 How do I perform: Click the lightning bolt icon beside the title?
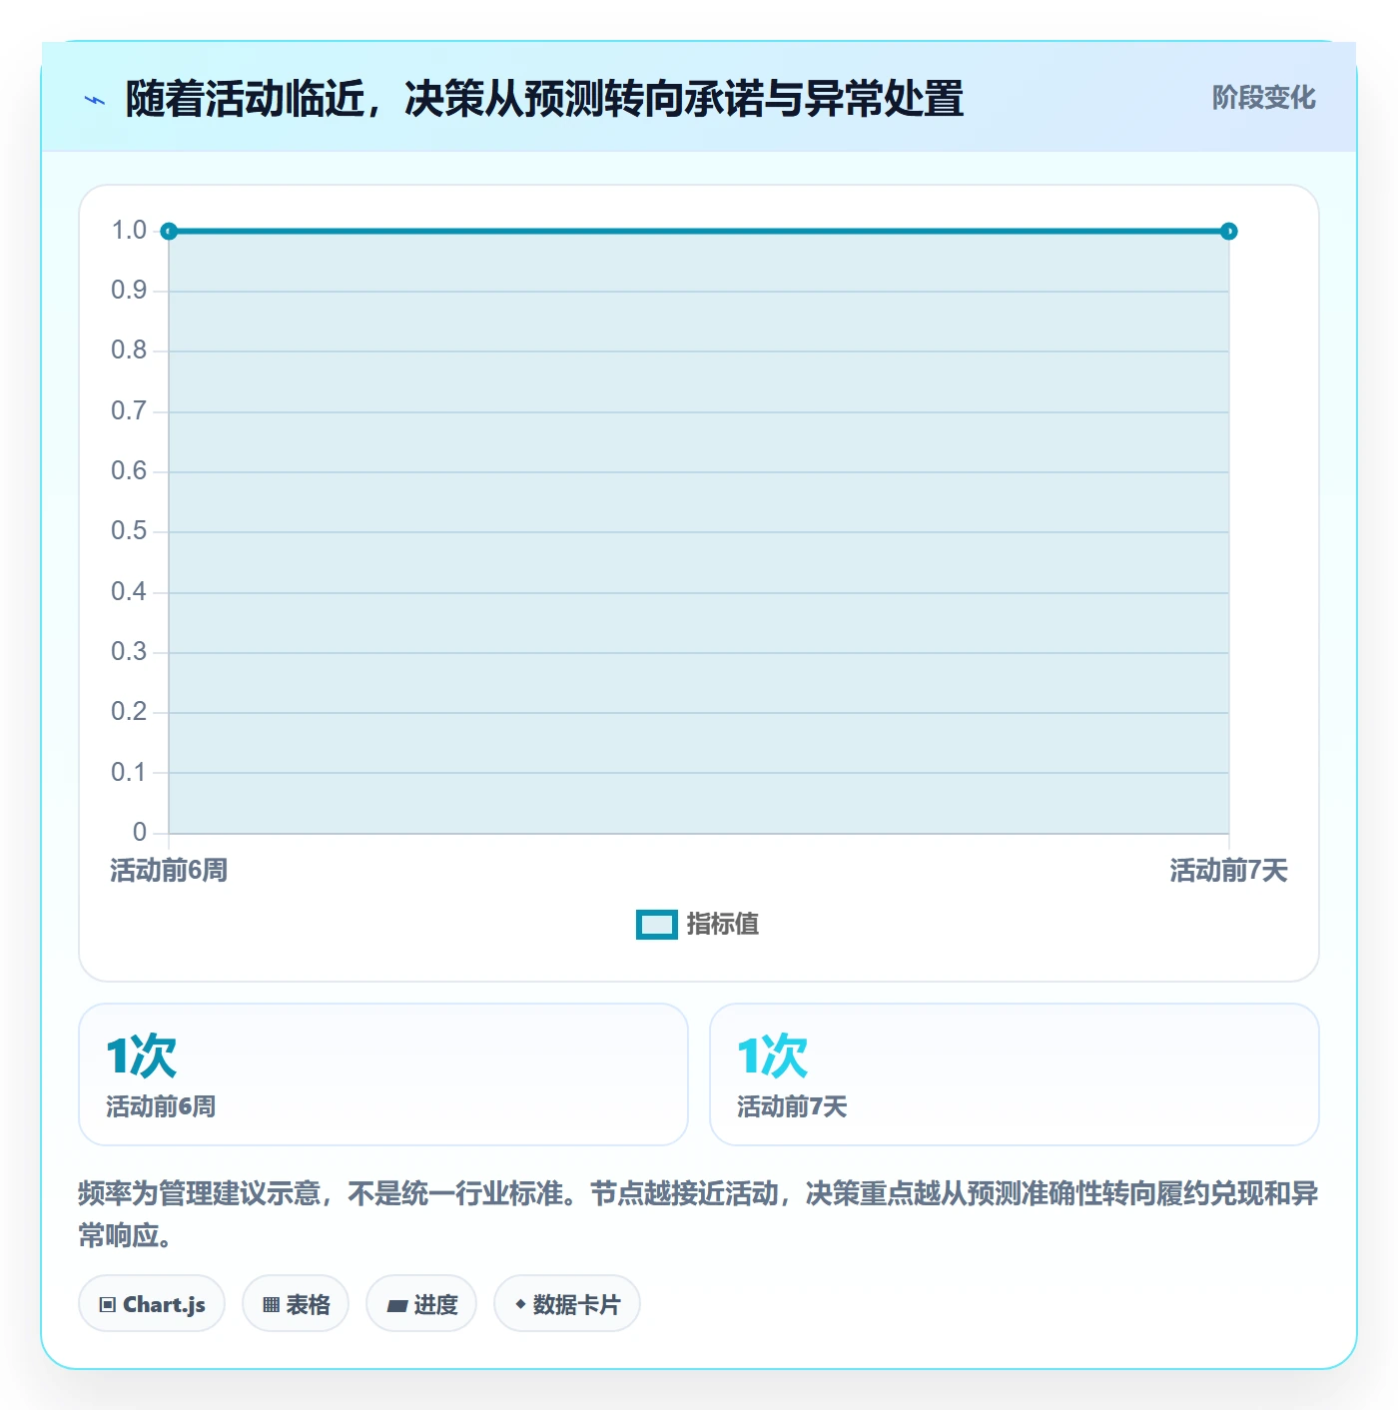(95, 100)
